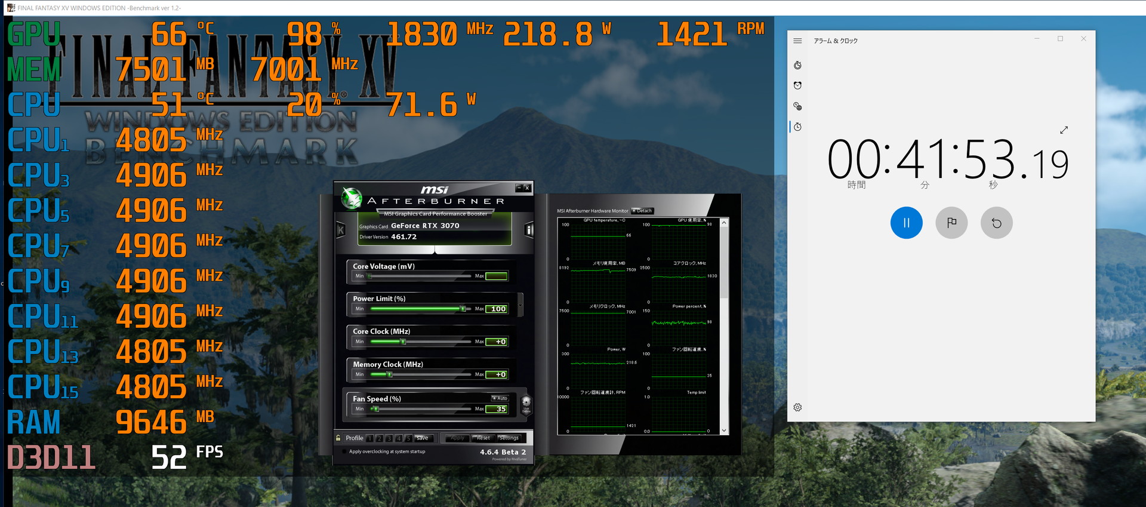The width and height of the screenshot is (1146, 507).
Task: Click the Power Limit value field showing 100
Action: pyautogui.click(x=497, y=309)
